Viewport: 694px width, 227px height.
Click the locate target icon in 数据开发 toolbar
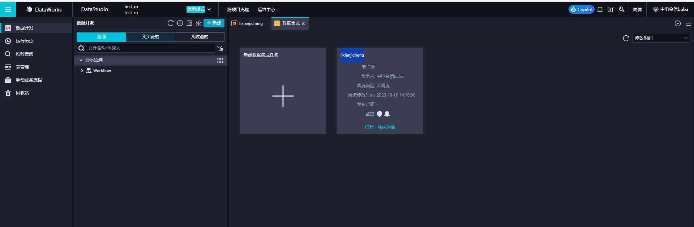(x=180, y=23)
